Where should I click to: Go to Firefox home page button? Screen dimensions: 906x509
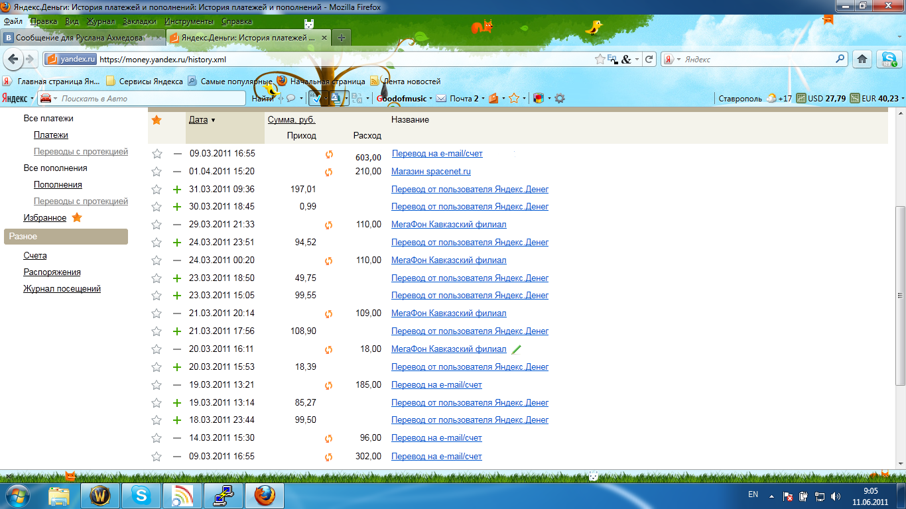[862, 59]
